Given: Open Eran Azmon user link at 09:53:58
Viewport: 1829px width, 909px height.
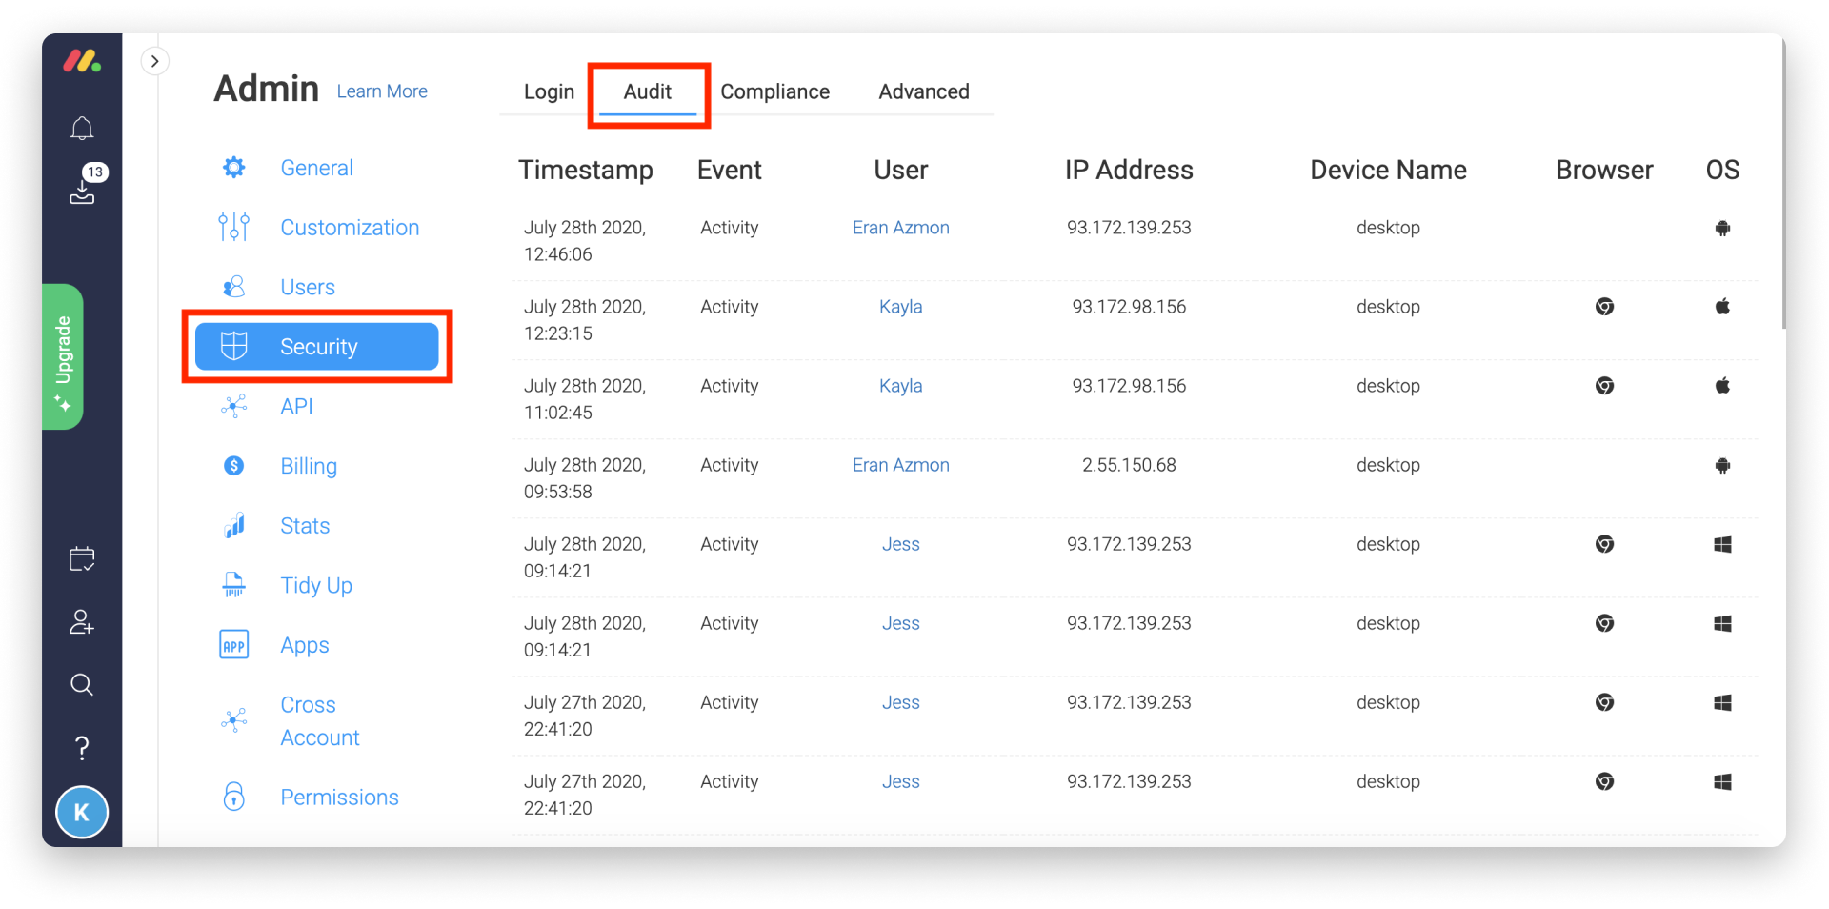Looking at the screenshot, I should 900,465.
